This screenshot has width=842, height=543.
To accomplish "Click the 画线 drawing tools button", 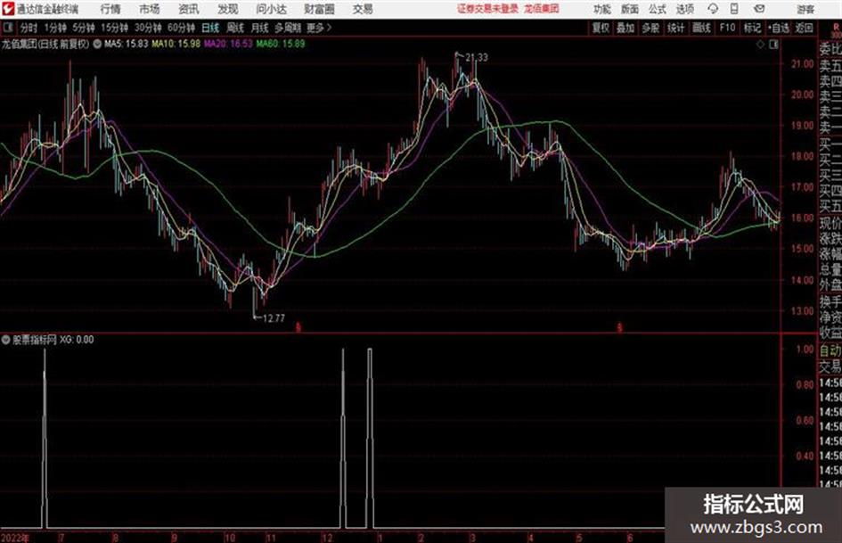I will coord(701,28).
